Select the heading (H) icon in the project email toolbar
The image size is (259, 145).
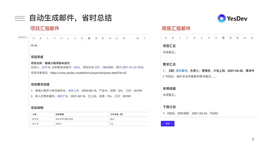coord(34,38)
